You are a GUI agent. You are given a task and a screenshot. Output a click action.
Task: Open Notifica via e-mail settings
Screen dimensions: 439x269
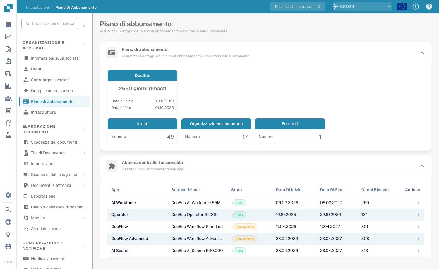54,258
